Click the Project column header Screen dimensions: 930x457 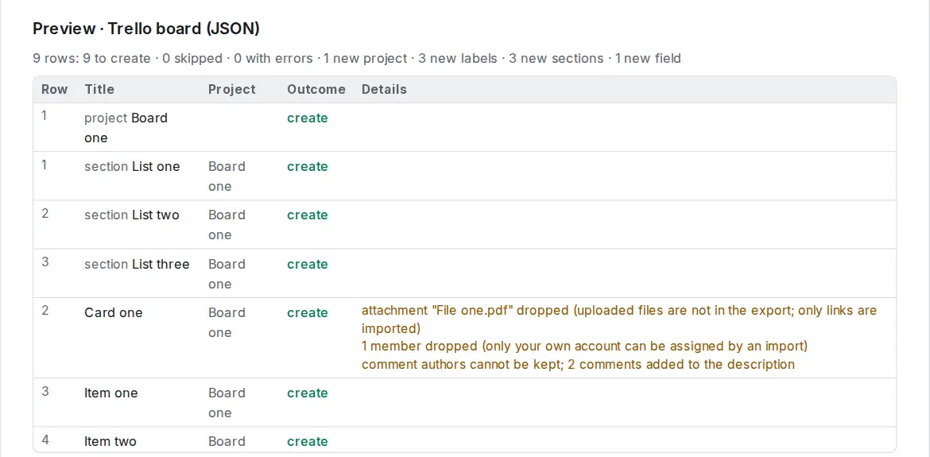[x=232, y=90]
